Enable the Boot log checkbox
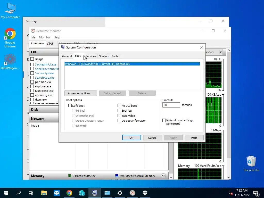The image size is (264, 198). point(119,111)
